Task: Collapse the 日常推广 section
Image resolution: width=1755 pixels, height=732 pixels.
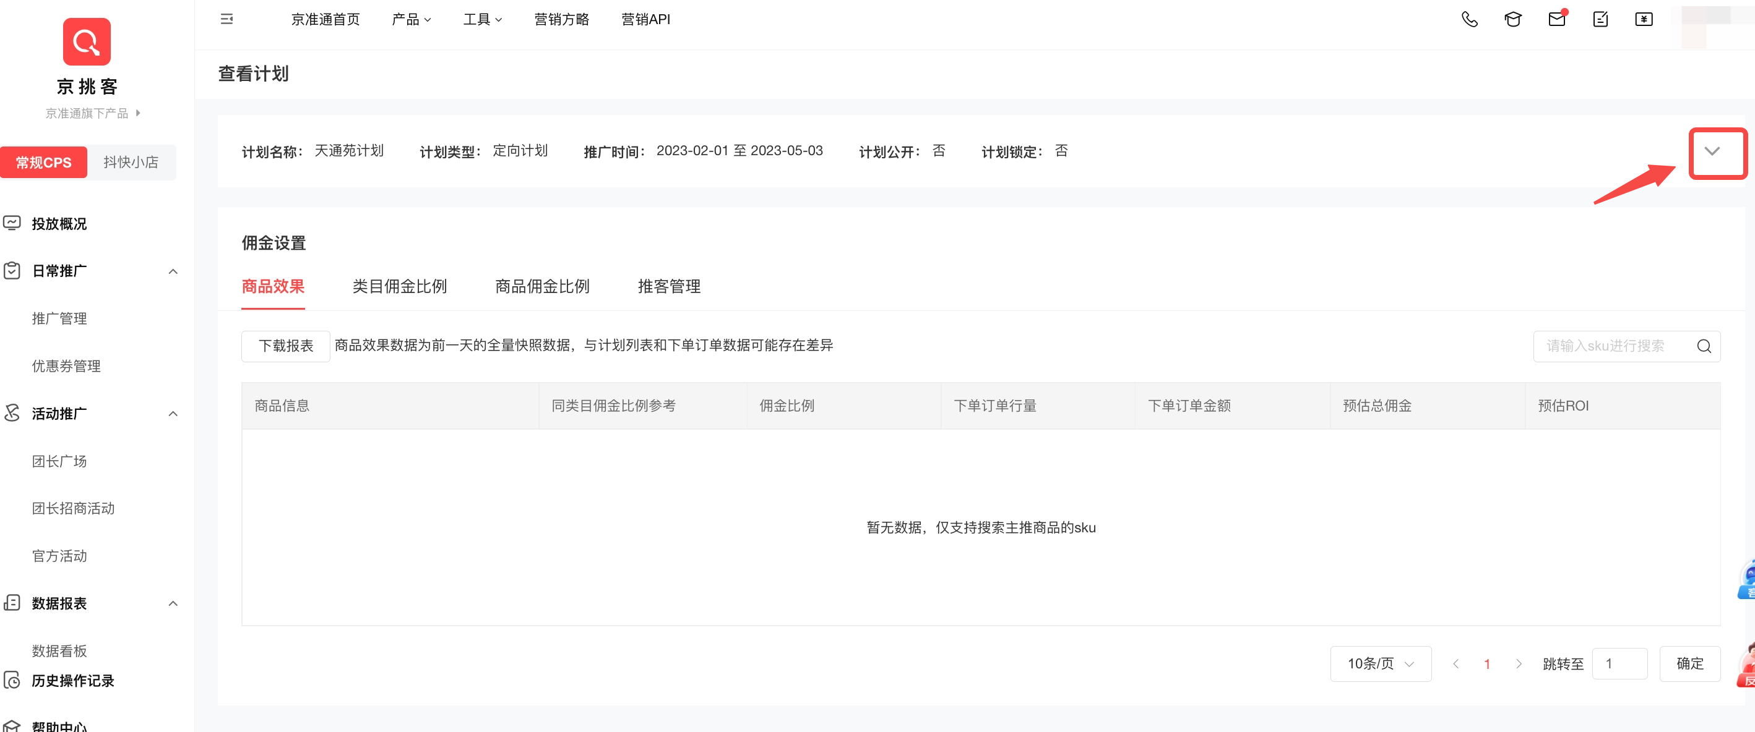Action: click(x=173, y=271)
